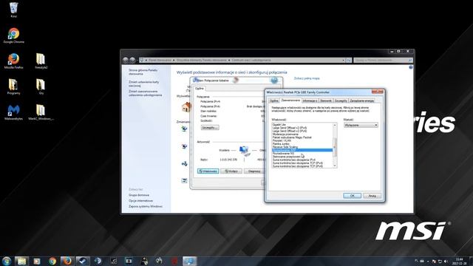Select 'Priorytet i VLAN' property
Screen dimensions: 473x266
282,140
